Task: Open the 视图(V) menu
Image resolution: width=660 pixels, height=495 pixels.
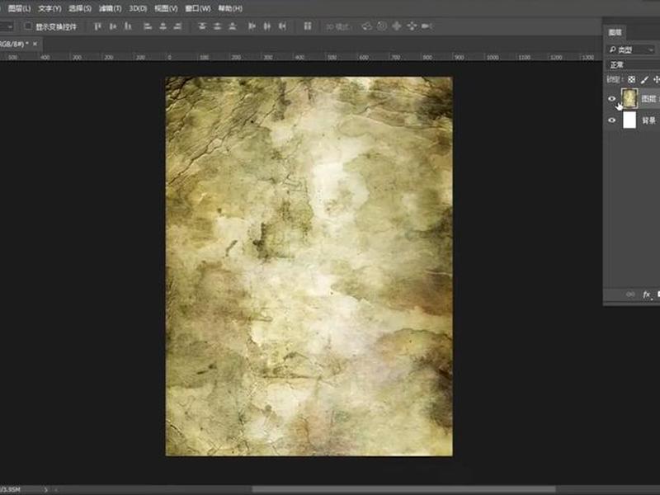Action: (166, 8)
